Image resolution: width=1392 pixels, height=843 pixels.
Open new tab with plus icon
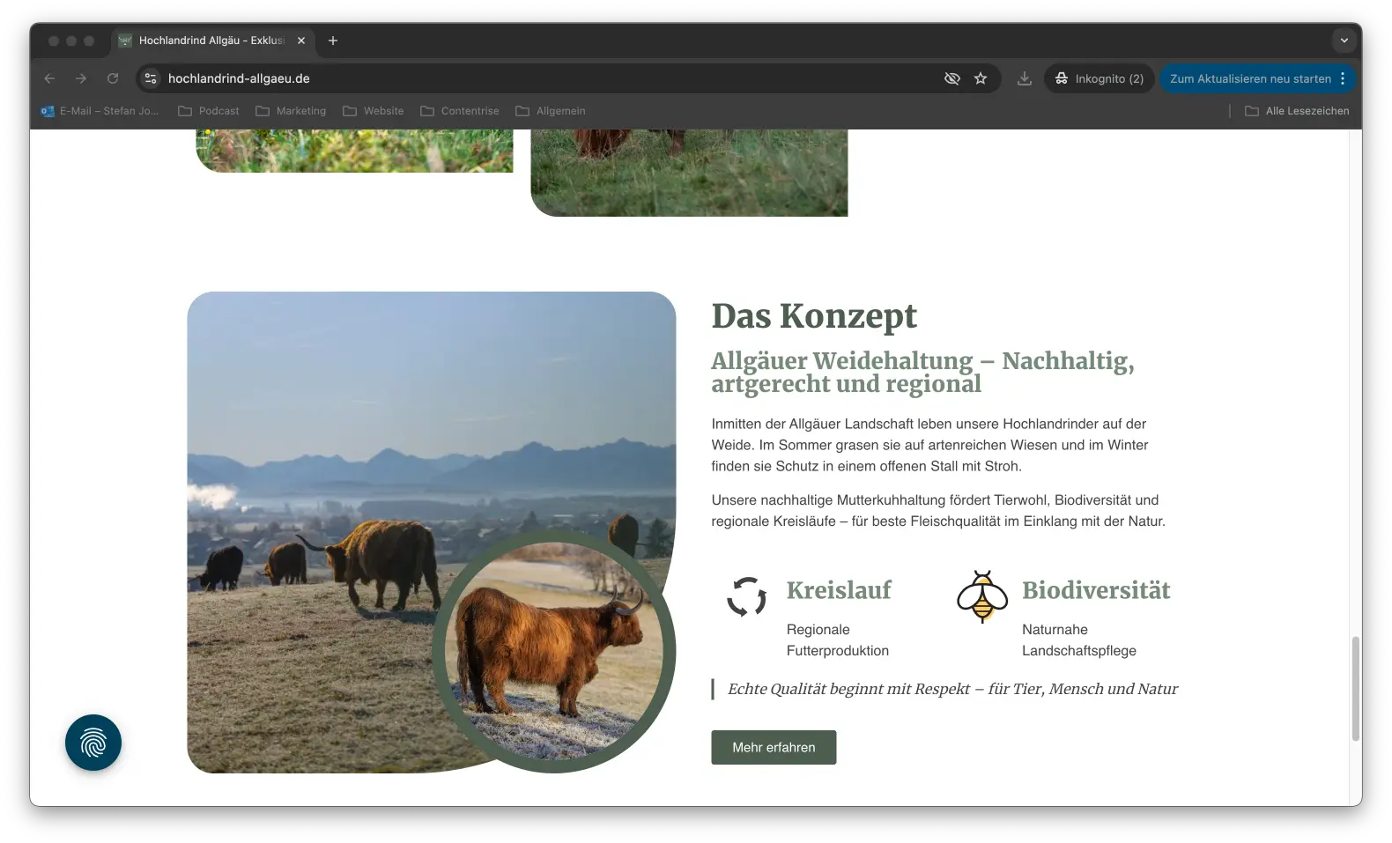coord(333,41)
